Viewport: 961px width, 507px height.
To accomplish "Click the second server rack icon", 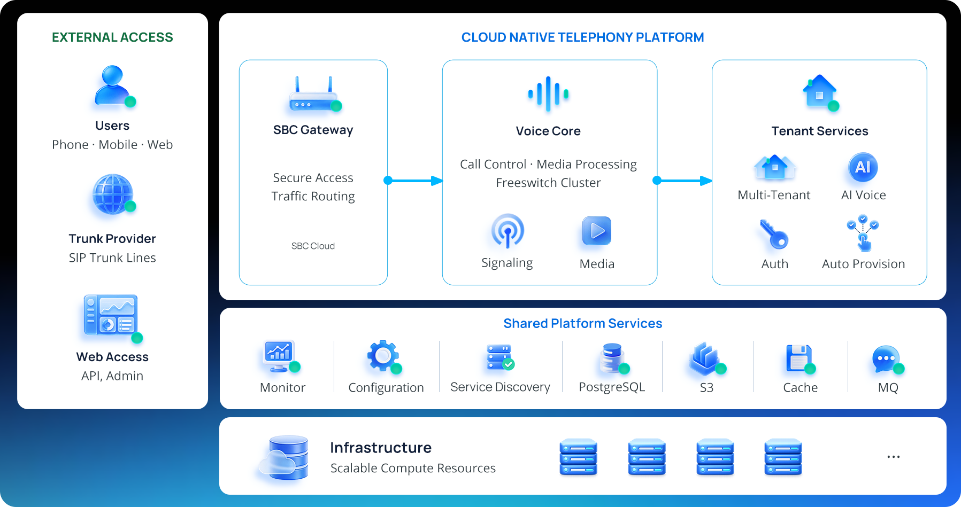I will click(x=647, y=457).
